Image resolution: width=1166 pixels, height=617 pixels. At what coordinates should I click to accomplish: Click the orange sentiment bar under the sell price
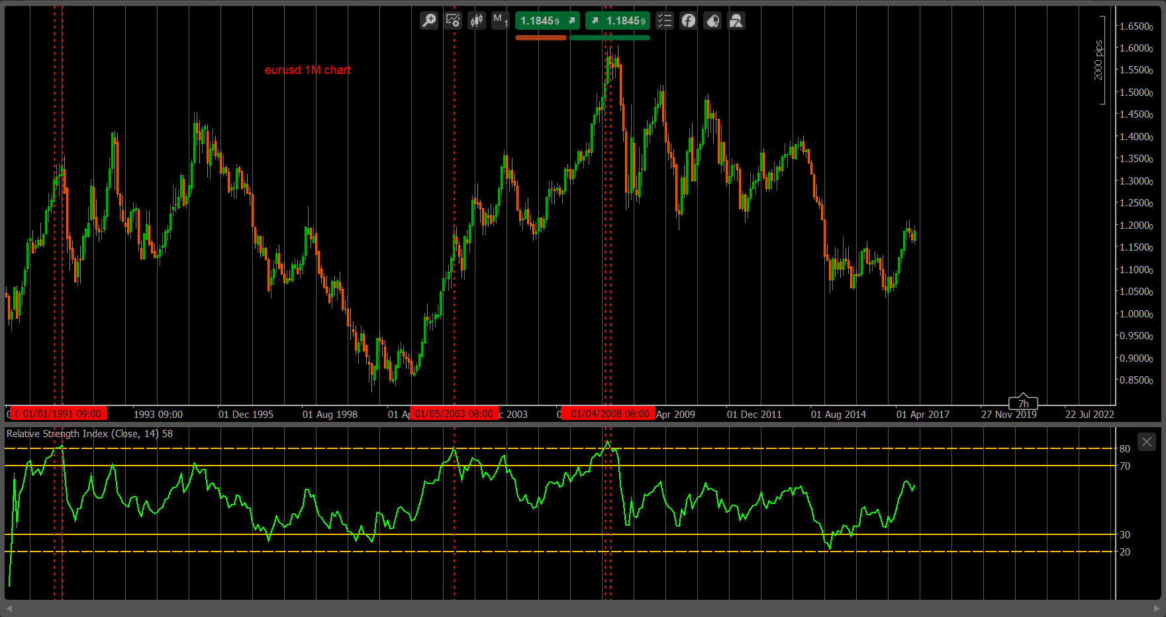point(541,38)
